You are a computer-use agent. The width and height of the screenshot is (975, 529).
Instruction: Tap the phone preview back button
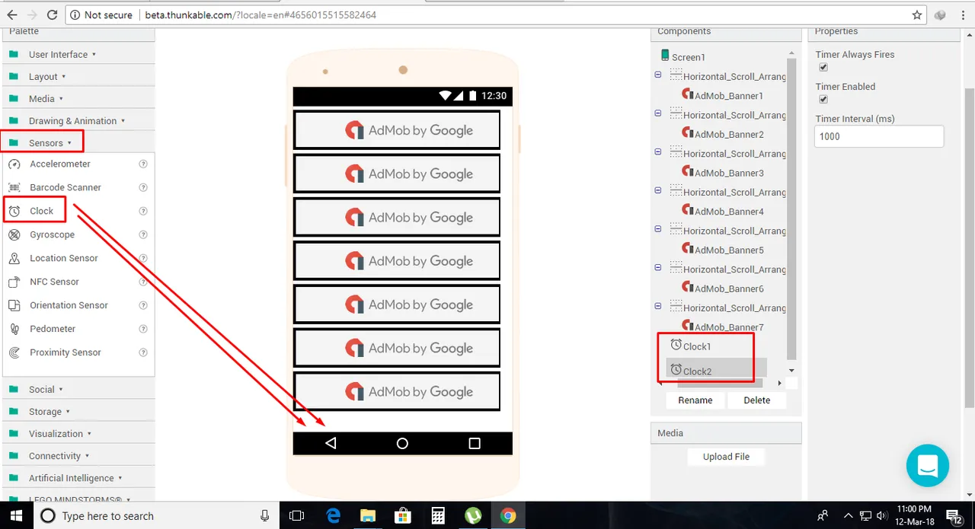[331, 443]
